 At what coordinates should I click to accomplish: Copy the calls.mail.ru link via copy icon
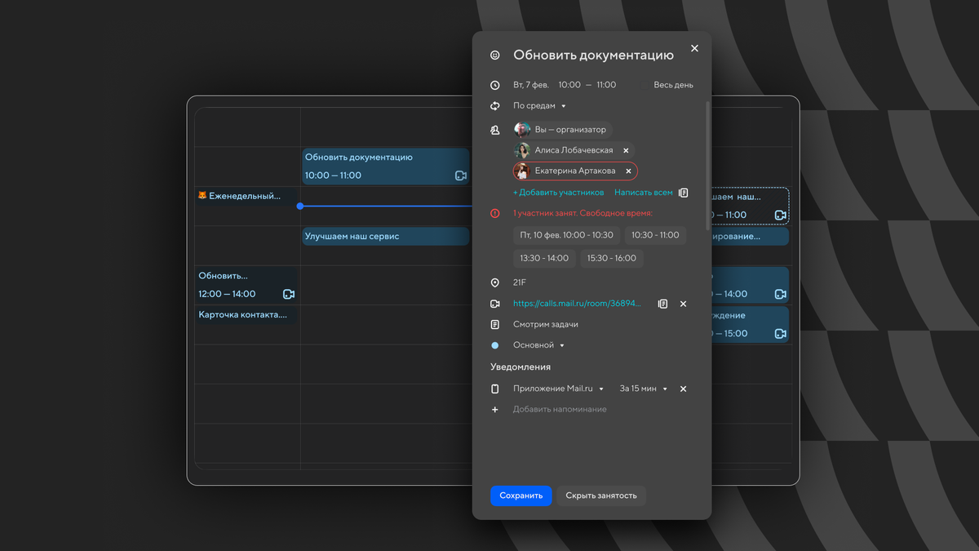662,303
